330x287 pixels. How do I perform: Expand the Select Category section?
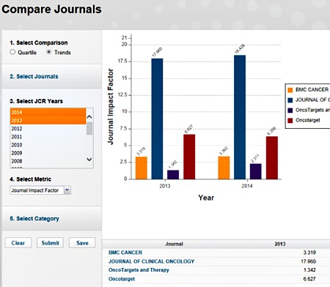(34, 218)
